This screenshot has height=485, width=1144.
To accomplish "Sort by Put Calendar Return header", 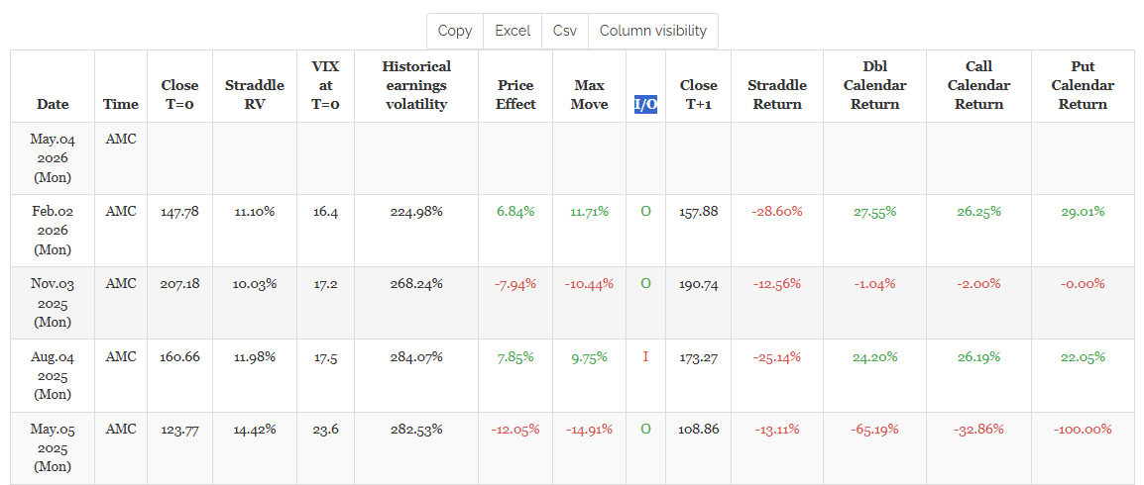I will 1083,86.
